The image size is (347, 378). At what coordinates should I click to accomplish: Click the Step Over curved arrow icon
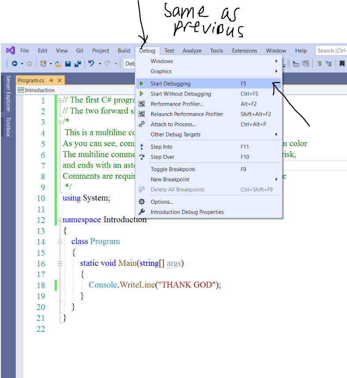pyautogui.click(x=142, y=157)
